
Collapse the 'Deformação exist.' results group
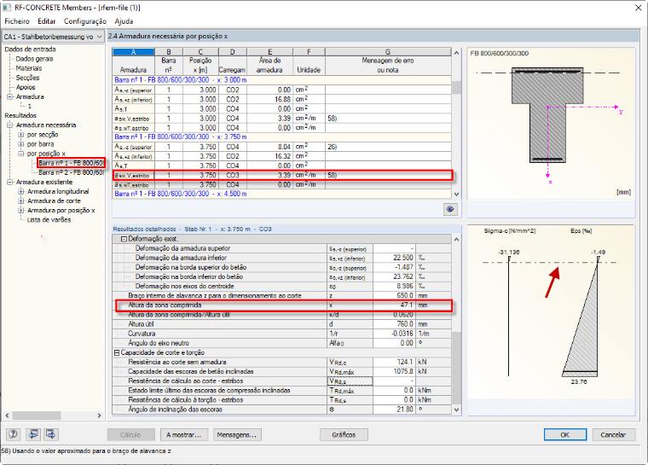pyautogui.click(x=124, y=239)
